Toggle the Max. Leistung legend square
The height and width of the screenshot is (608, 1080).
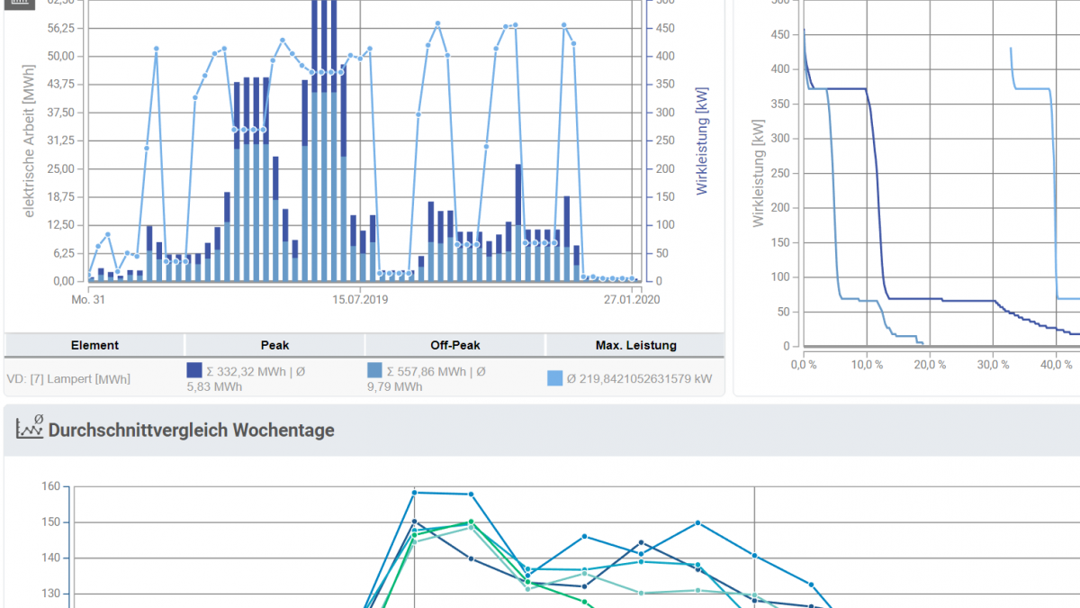pyautogui.click(x=555, y=378)
